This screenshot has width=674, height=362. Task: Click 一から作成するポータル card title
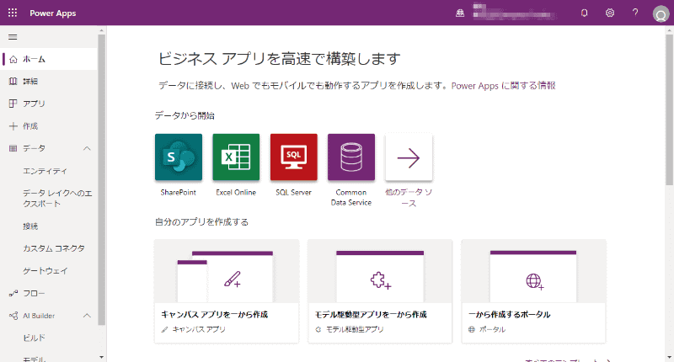(x=510, y=314)
